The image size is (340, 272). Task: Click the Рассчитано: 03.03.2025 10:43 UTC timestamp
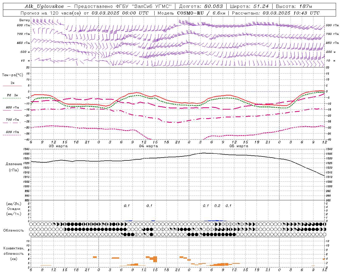coord(276,13)
